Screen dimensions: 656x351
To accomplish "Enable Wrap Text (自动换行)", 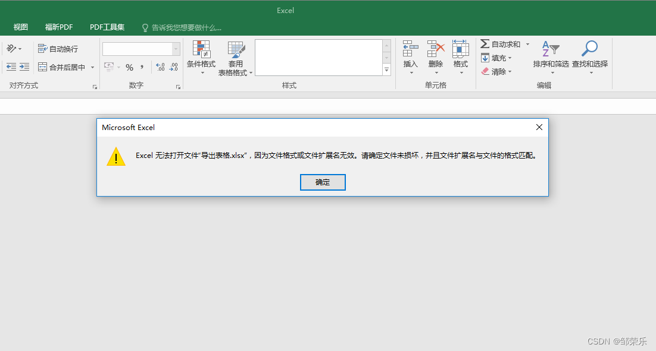I will tap(58, 49).
